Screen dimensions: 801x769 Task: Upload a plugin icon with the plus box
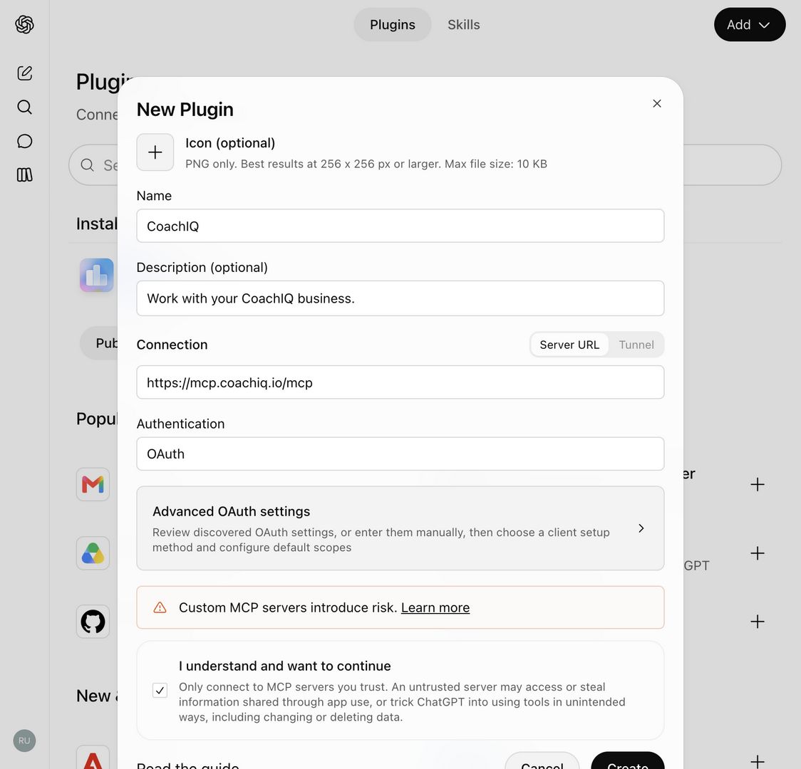155,152
